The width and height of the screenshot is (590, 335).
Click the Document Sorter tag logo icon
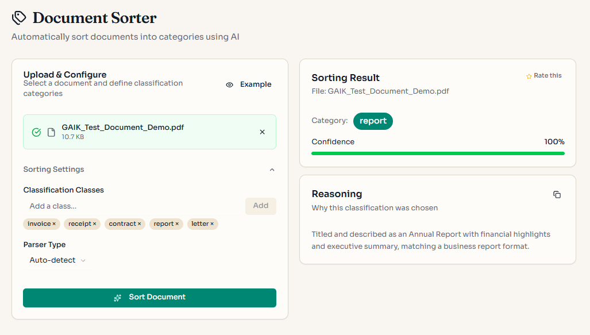[x=18, y=17]
